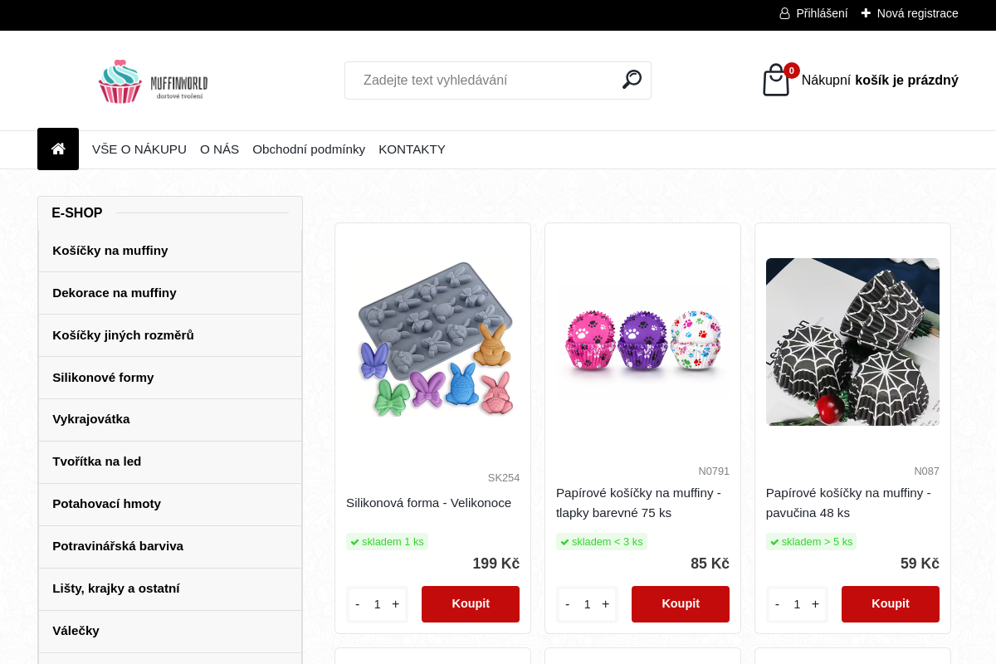
Task: Click Koupit for pavučina 48 ks
Action: pos(891,604)
